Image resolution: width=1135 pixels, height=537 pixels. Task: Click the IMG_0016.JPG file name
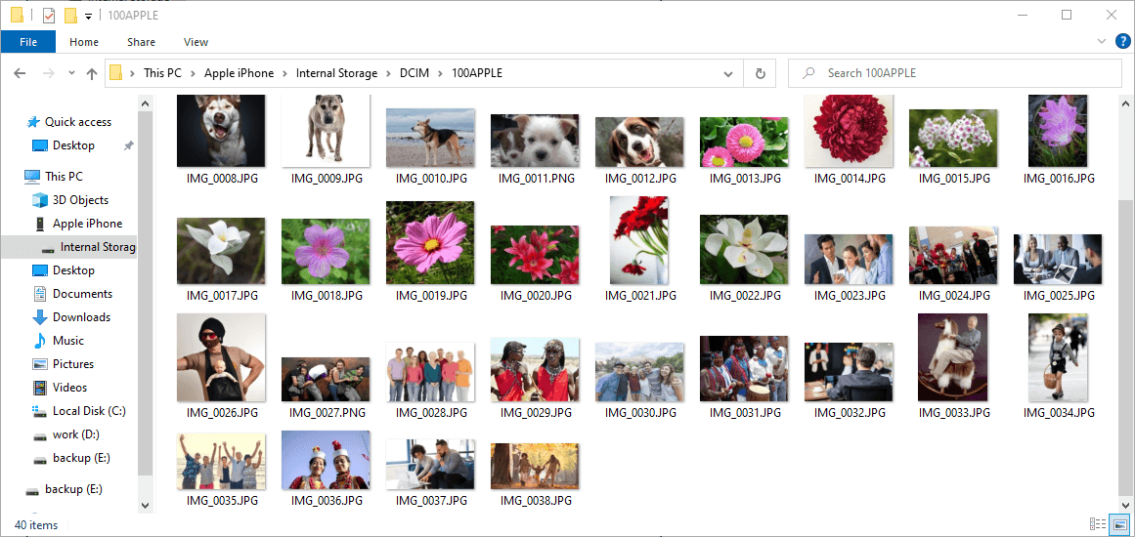point(1059,178)
